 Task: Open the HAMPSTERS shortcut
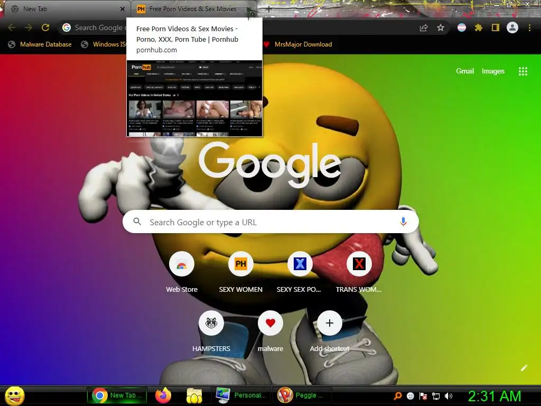(211, 331)
